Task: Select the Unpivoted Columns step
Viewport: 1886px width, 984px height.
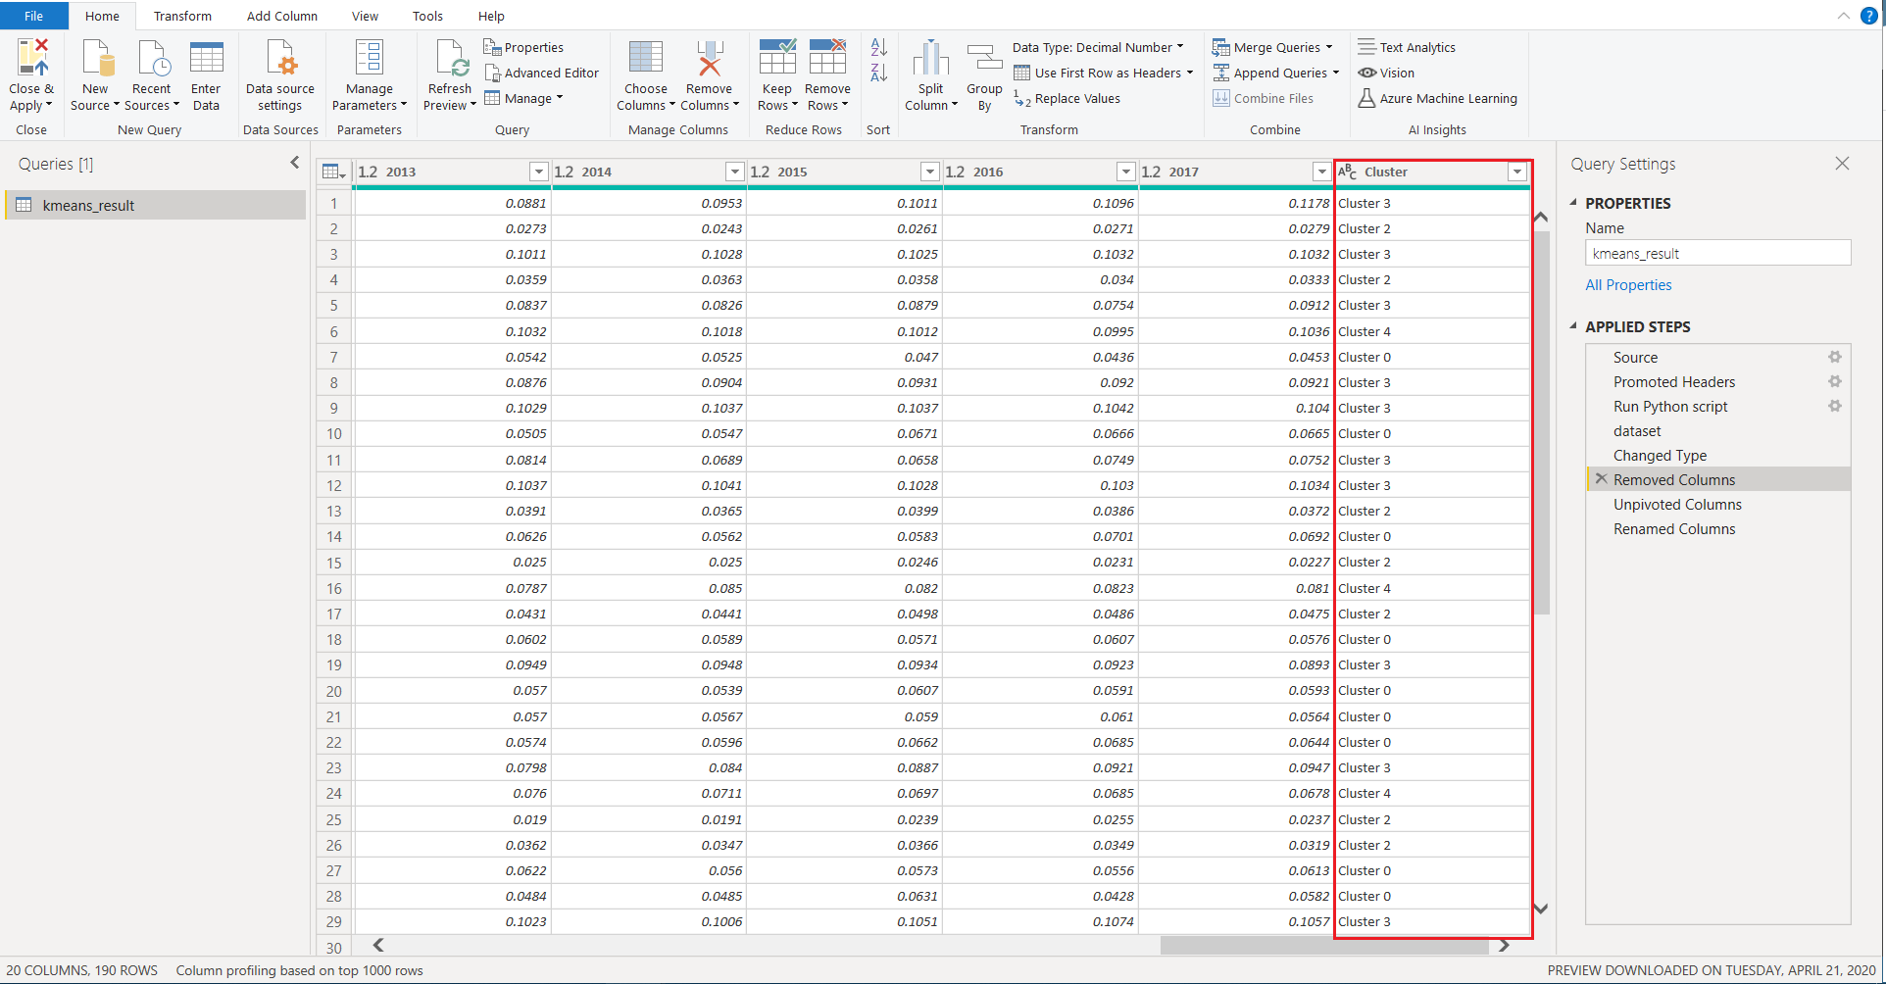Action: point(1677,505)
